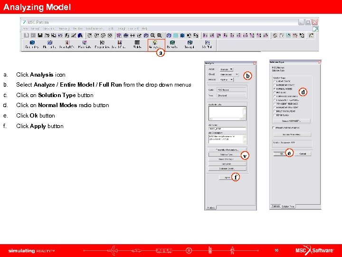Open the Preferences menu
342x257 pixels.
click(95, 29)
